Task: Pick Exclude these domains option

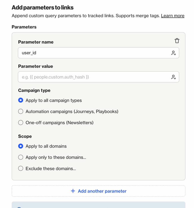Action: click(x=21, y=169)
